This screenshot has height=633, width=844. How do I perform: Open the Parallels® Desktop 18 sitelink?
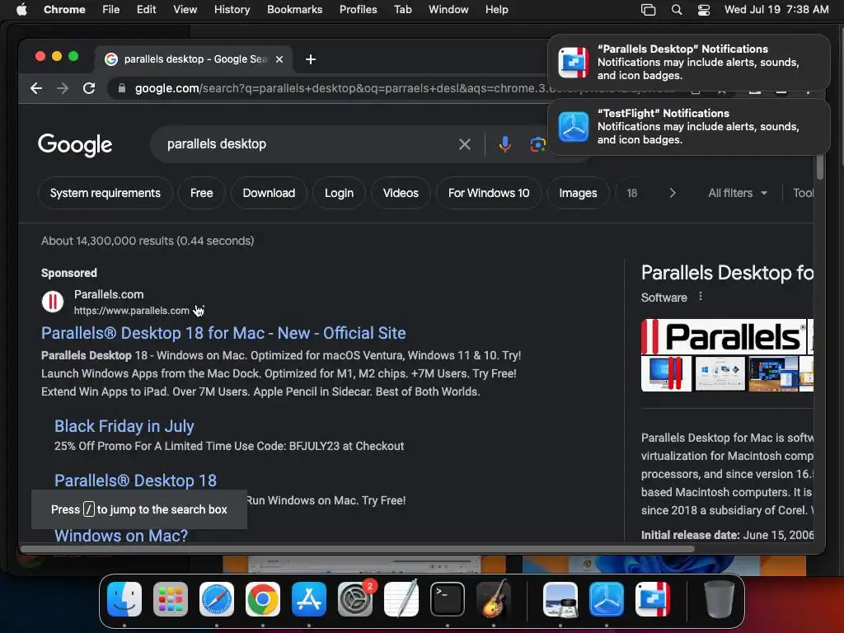136,481
